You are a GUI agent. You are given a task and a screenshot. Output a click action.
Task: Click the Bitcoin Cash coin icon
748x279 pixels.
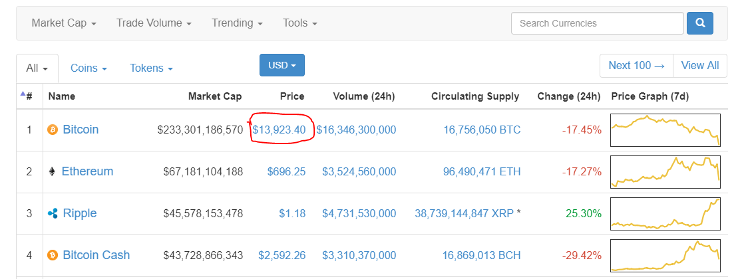pos(53,255)
